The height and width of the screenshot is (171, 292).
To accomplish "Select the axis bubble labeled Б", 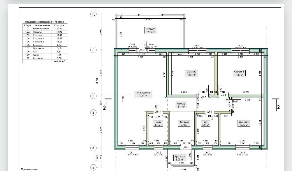I will click(93, 113).
